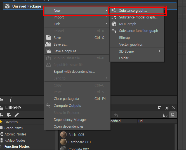Viewport: 186px width, 150px height.
Task: Click the Substance function graph icon
Action: (114, 31)
